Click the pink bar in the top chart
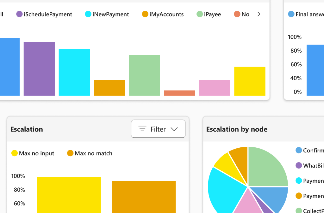The image size is (324, 213). click(215, 88)
